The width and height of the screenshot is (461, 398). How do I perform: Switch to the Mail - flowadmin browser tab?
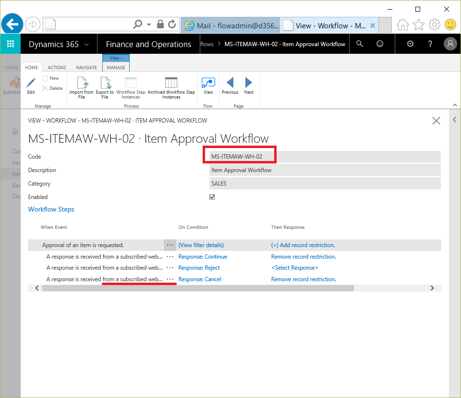230,25
